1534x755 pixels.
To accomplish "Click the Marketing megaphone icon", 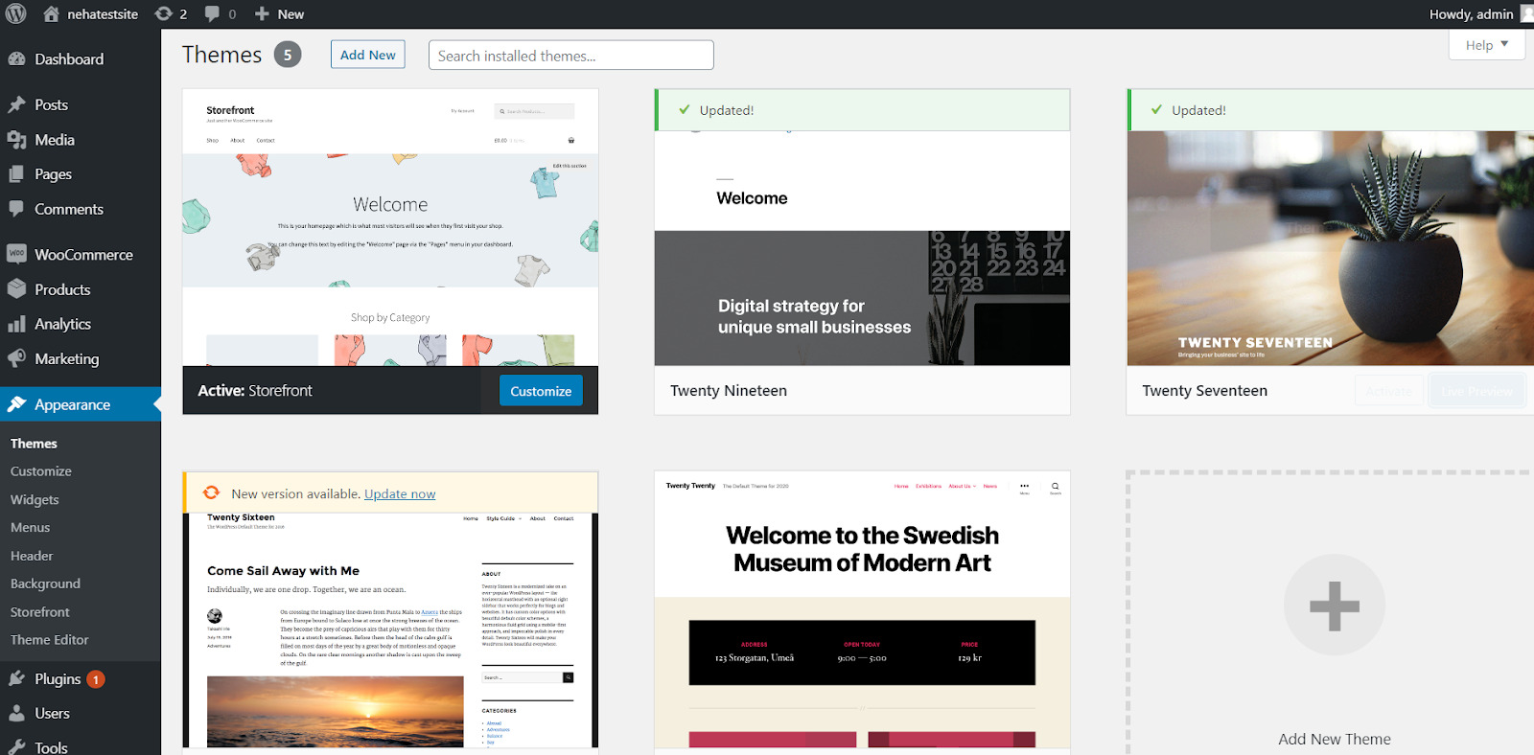I will click(x=16, y=358).
